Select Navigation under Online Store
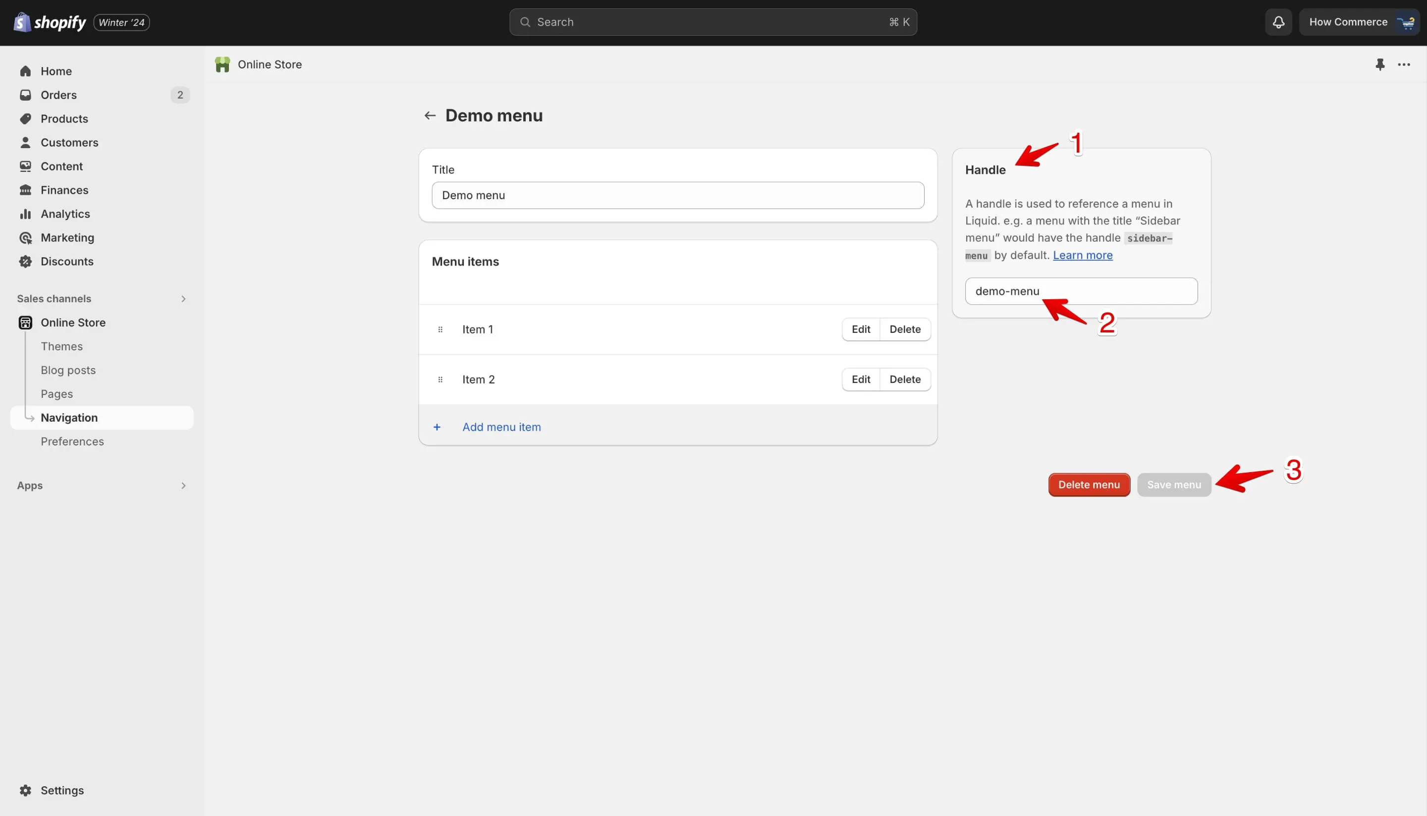 click(x=102, y=418)
